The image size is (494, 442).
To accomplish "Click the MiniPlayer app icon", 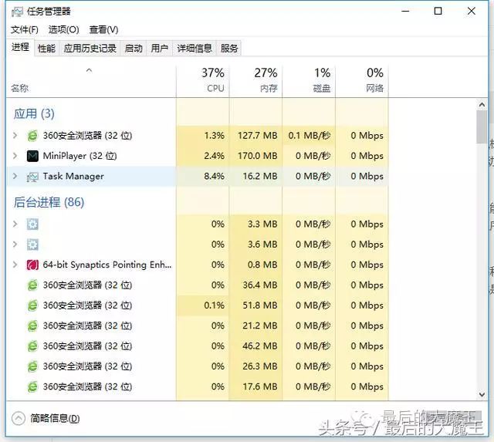I will pos(32,156).
